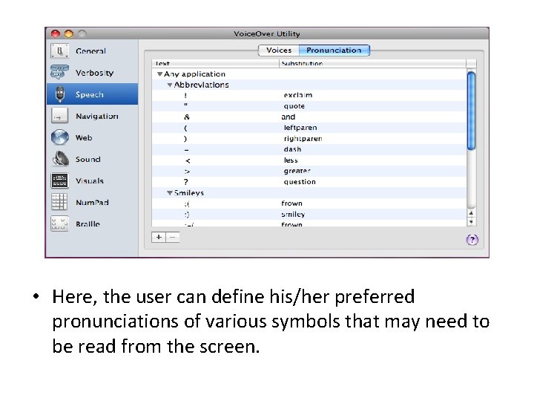This screenshot has height=401, width=534.
Task: Click the '&' symbol text cell
Action: click(x=187, y=117)
